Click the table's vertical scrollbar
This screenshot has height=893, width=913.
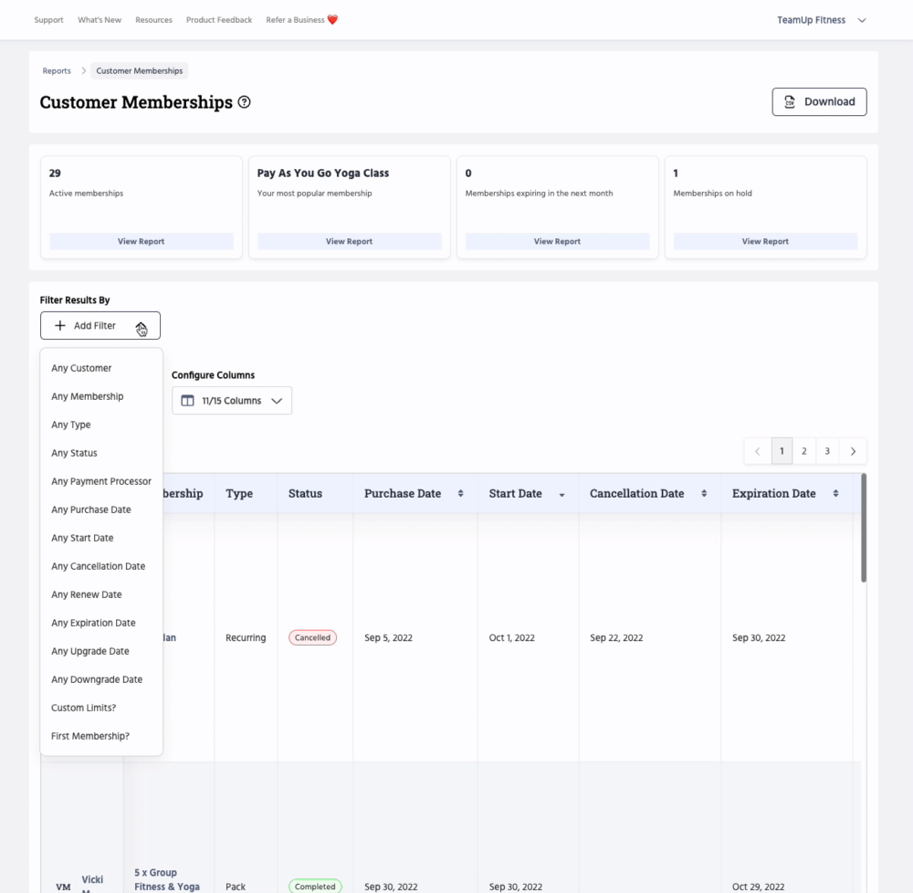pyautogui.click(x=863, y=530)
